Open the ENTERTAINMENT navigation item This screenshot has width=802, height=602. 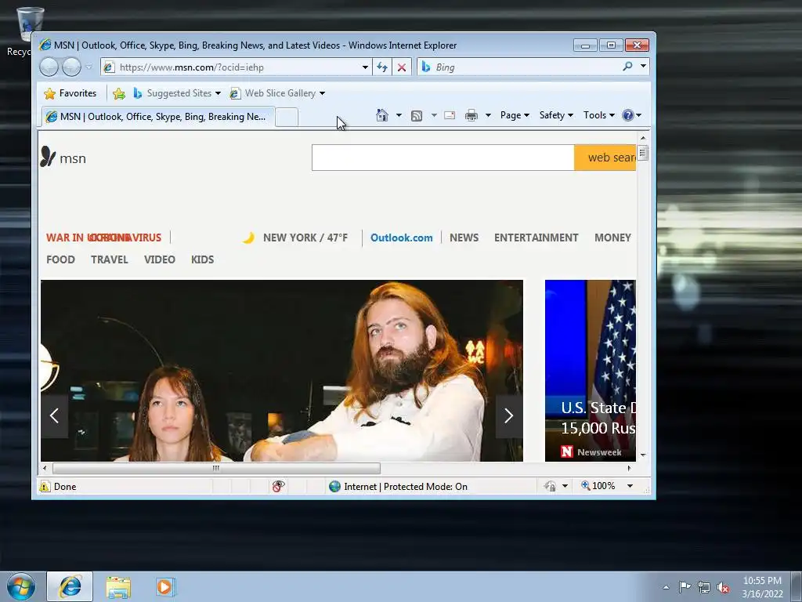536,238
